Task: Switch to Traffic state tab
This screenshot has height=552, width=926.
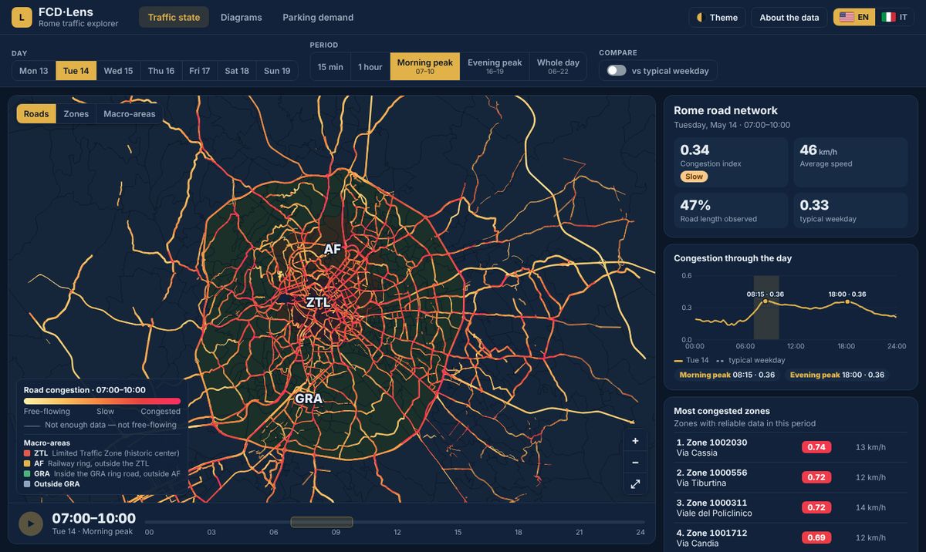Action: point(174,18)
